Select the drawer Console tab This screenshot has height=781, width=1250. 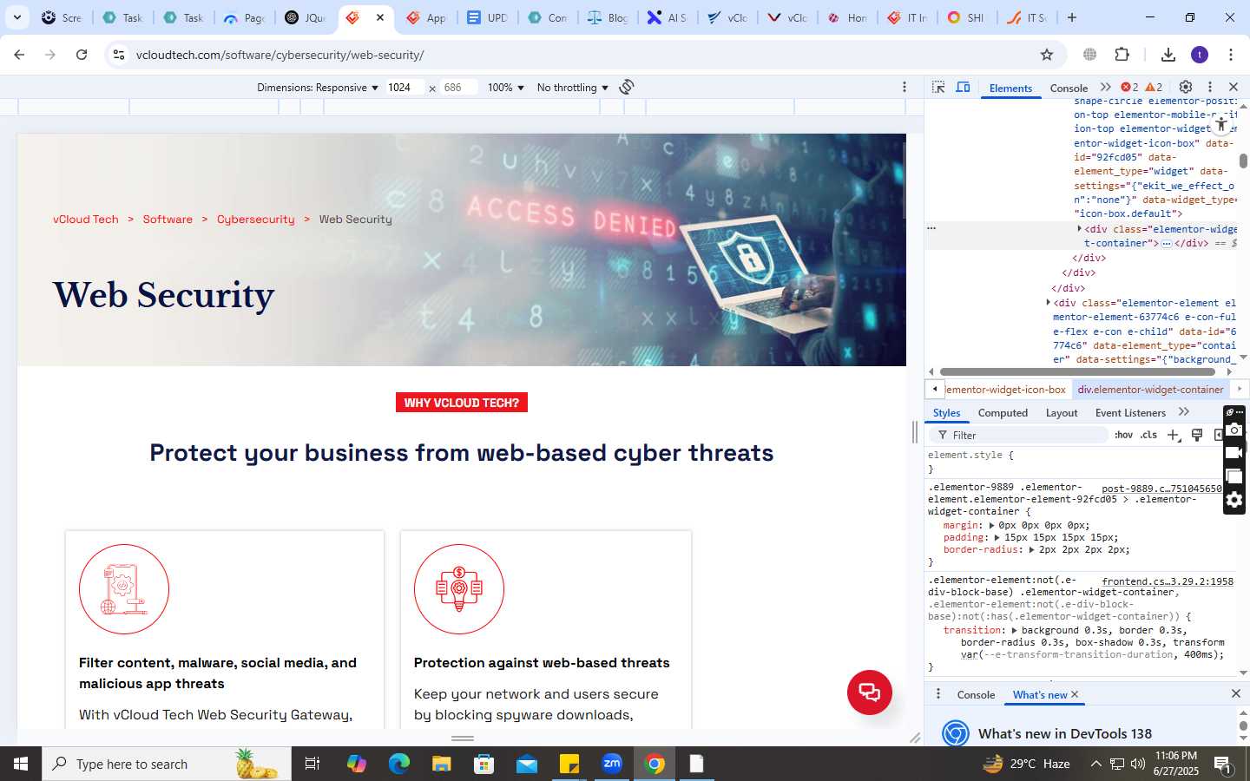(976, 695)
